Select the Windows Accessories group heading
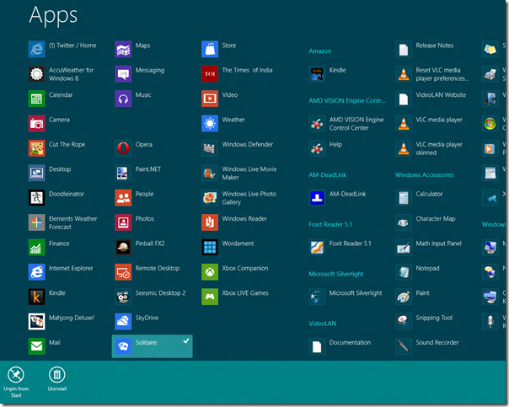Viewport: 509px width, 407px height. pyautogui.click(x=425, y=175)
